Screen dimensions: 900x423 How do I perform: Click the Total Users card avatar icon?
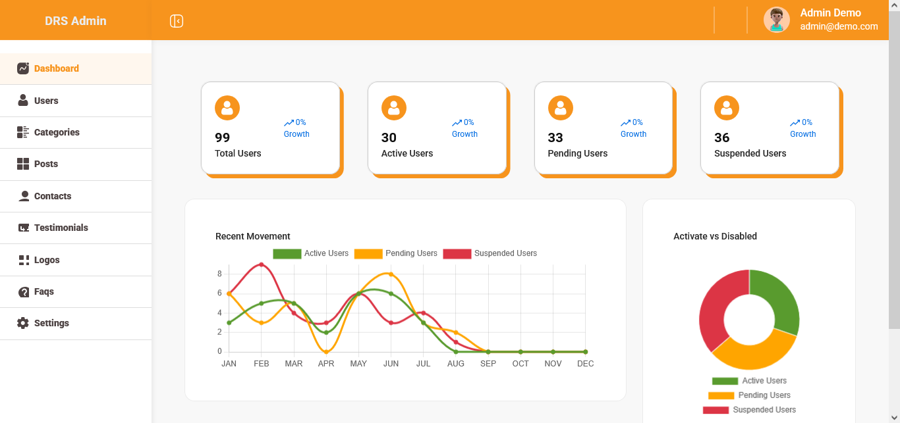tap(227, 108)
